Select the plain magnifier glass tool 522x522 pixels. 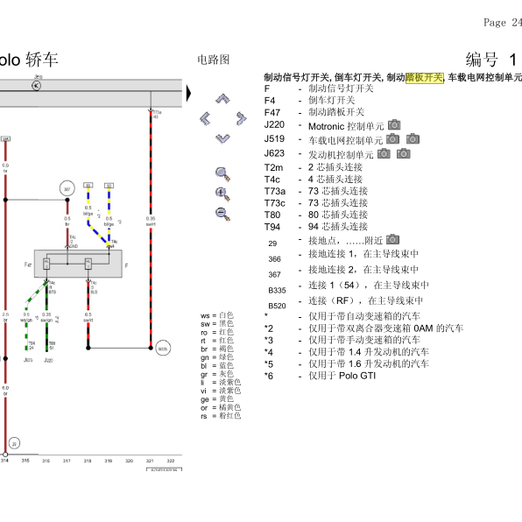[222, 174]
